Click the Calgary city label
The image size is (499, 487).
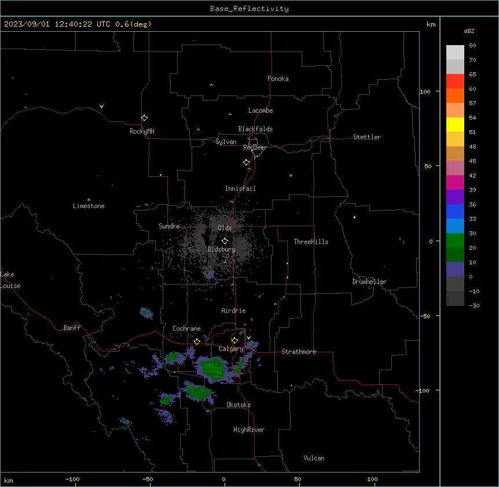pos(231,349)
